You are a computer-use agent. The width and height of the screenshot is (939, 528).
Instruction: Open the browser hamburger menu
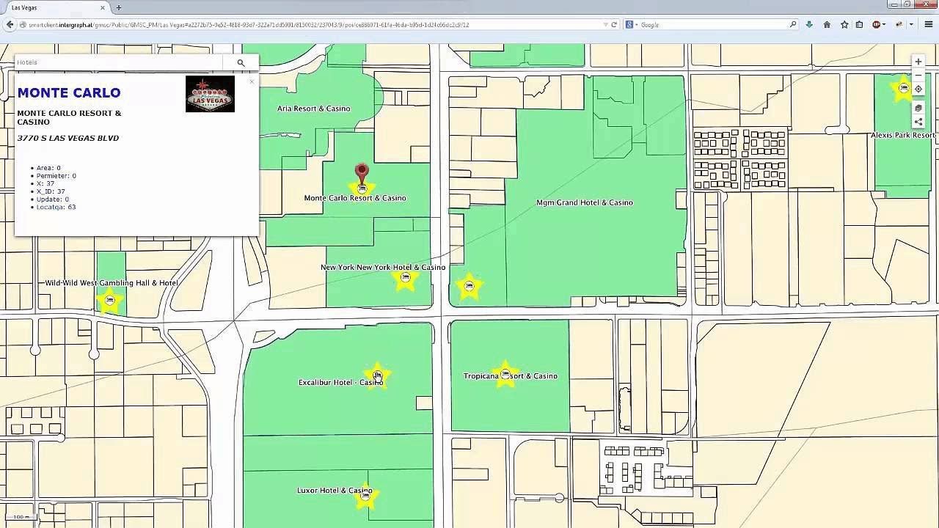click(928, 25)
